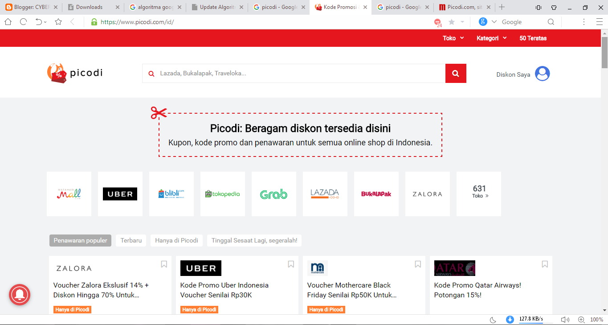608x325 pixels.
Task: Click the page vertical scrollbar thumb
Action: tap(604, 52)
